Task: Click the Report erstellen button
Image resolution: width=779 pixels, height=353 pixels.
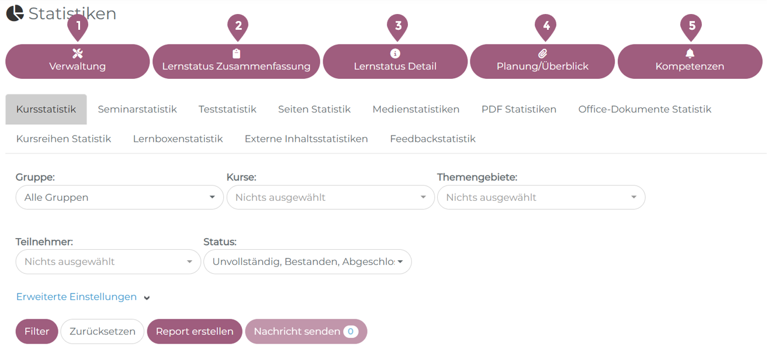Action: (x=195, y=331)
